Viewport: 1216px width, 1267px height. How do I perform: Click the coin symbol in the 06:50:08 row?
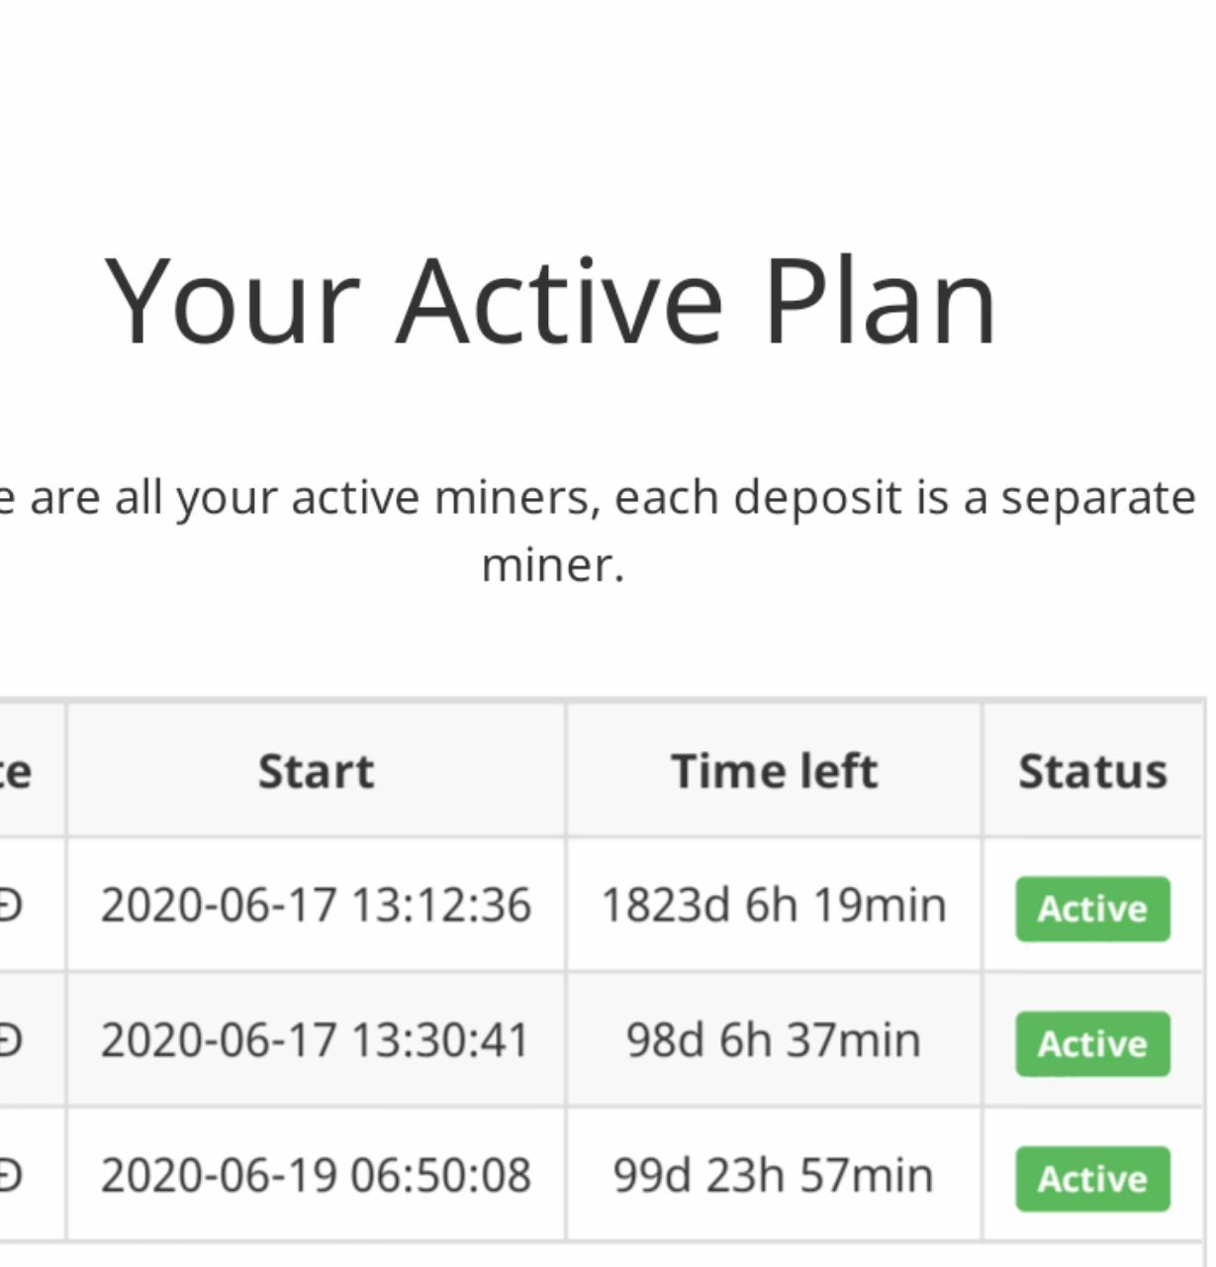(10, 1175)
